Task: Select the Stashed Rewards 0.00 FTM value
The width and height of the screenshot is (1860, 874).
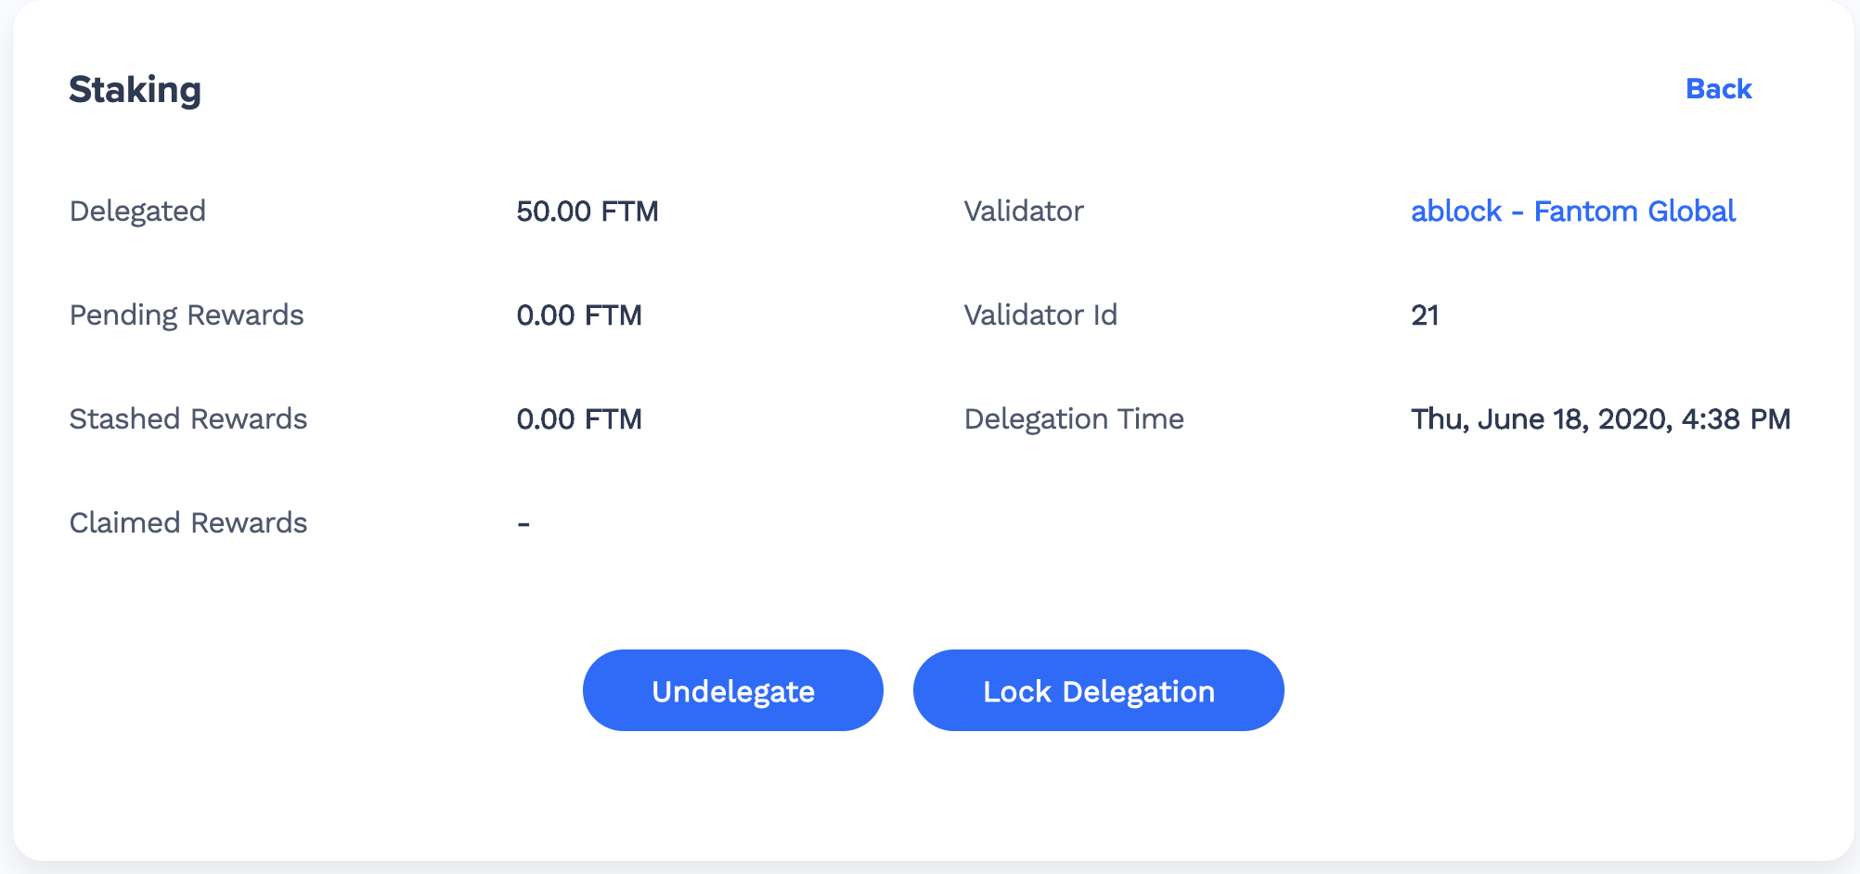Action: [x=580, y=419]
